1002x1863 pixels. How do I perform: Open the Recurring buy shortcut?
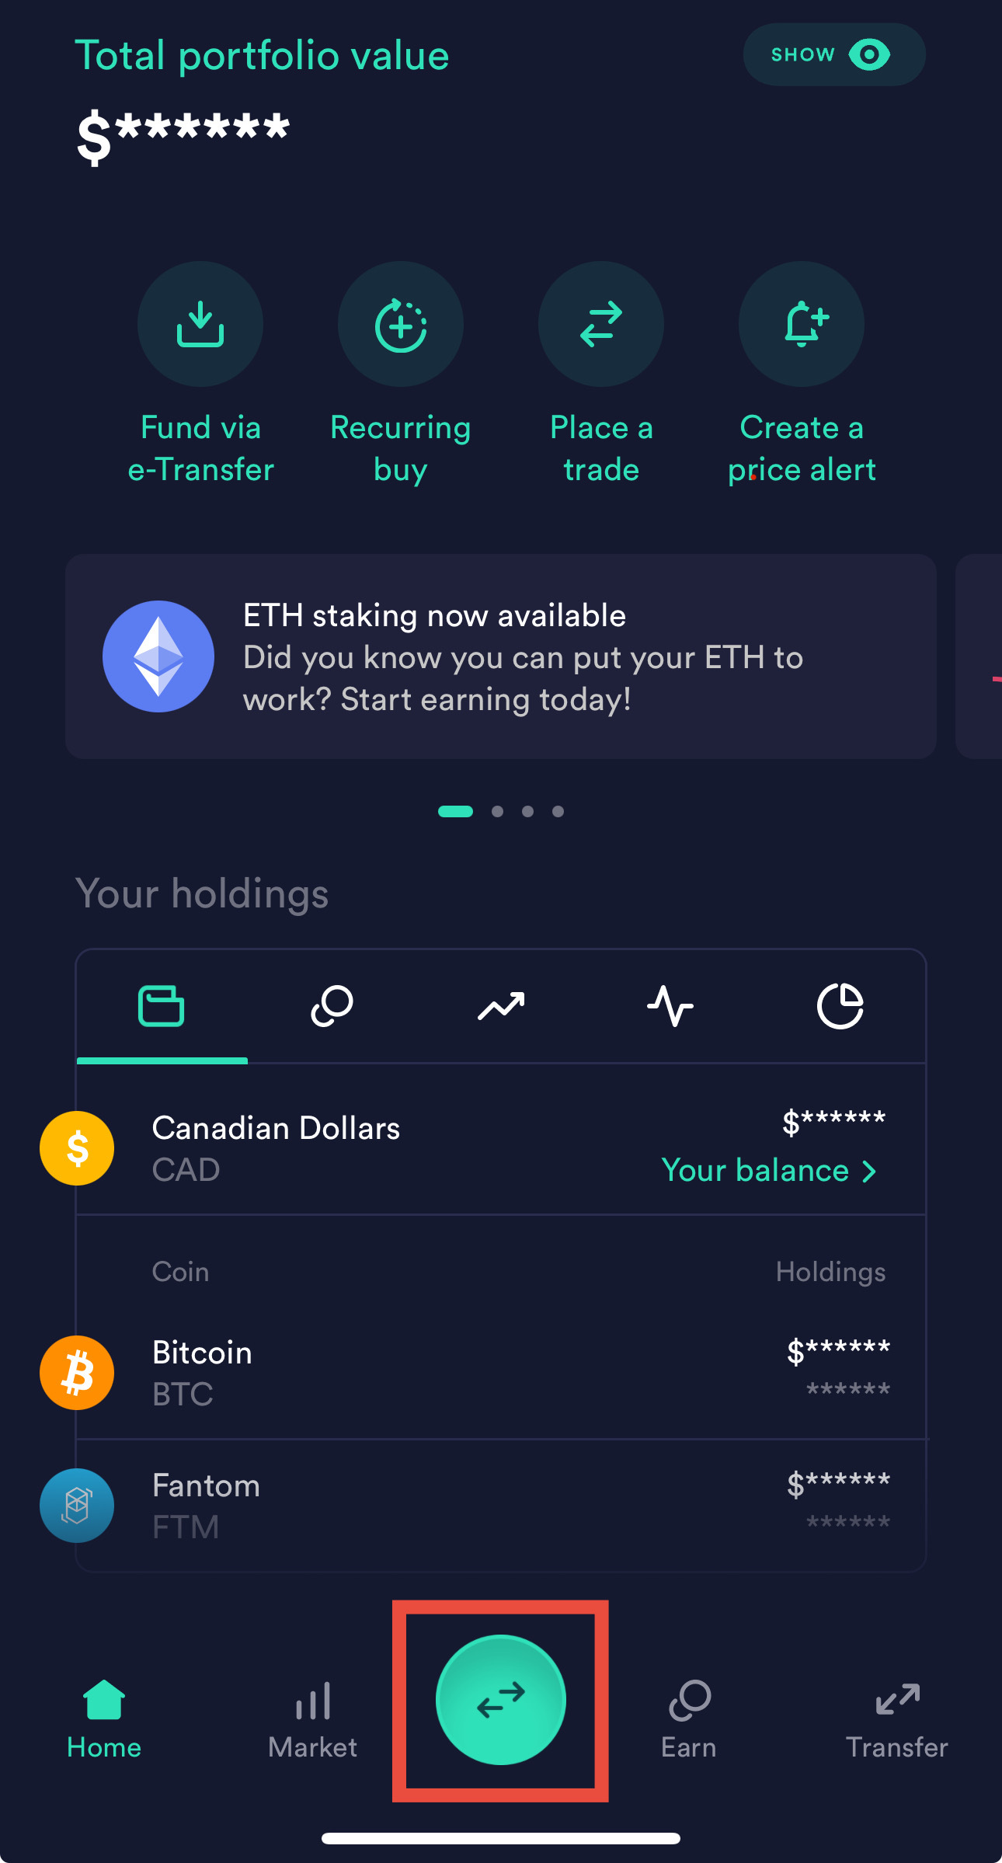401,324
